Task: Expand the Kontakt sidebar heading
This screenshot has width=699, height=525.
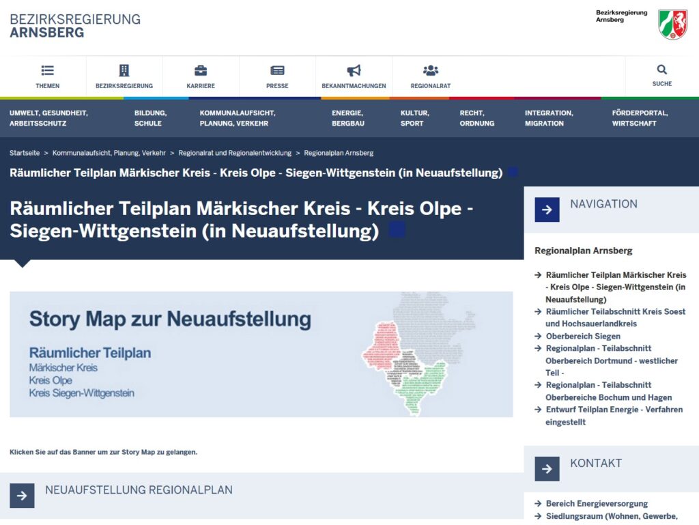Action: pyautogui.click(x=611, y=469)
